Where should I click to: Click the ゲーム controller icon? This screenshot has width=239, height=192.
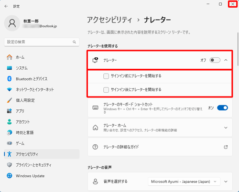coord(10,143)
